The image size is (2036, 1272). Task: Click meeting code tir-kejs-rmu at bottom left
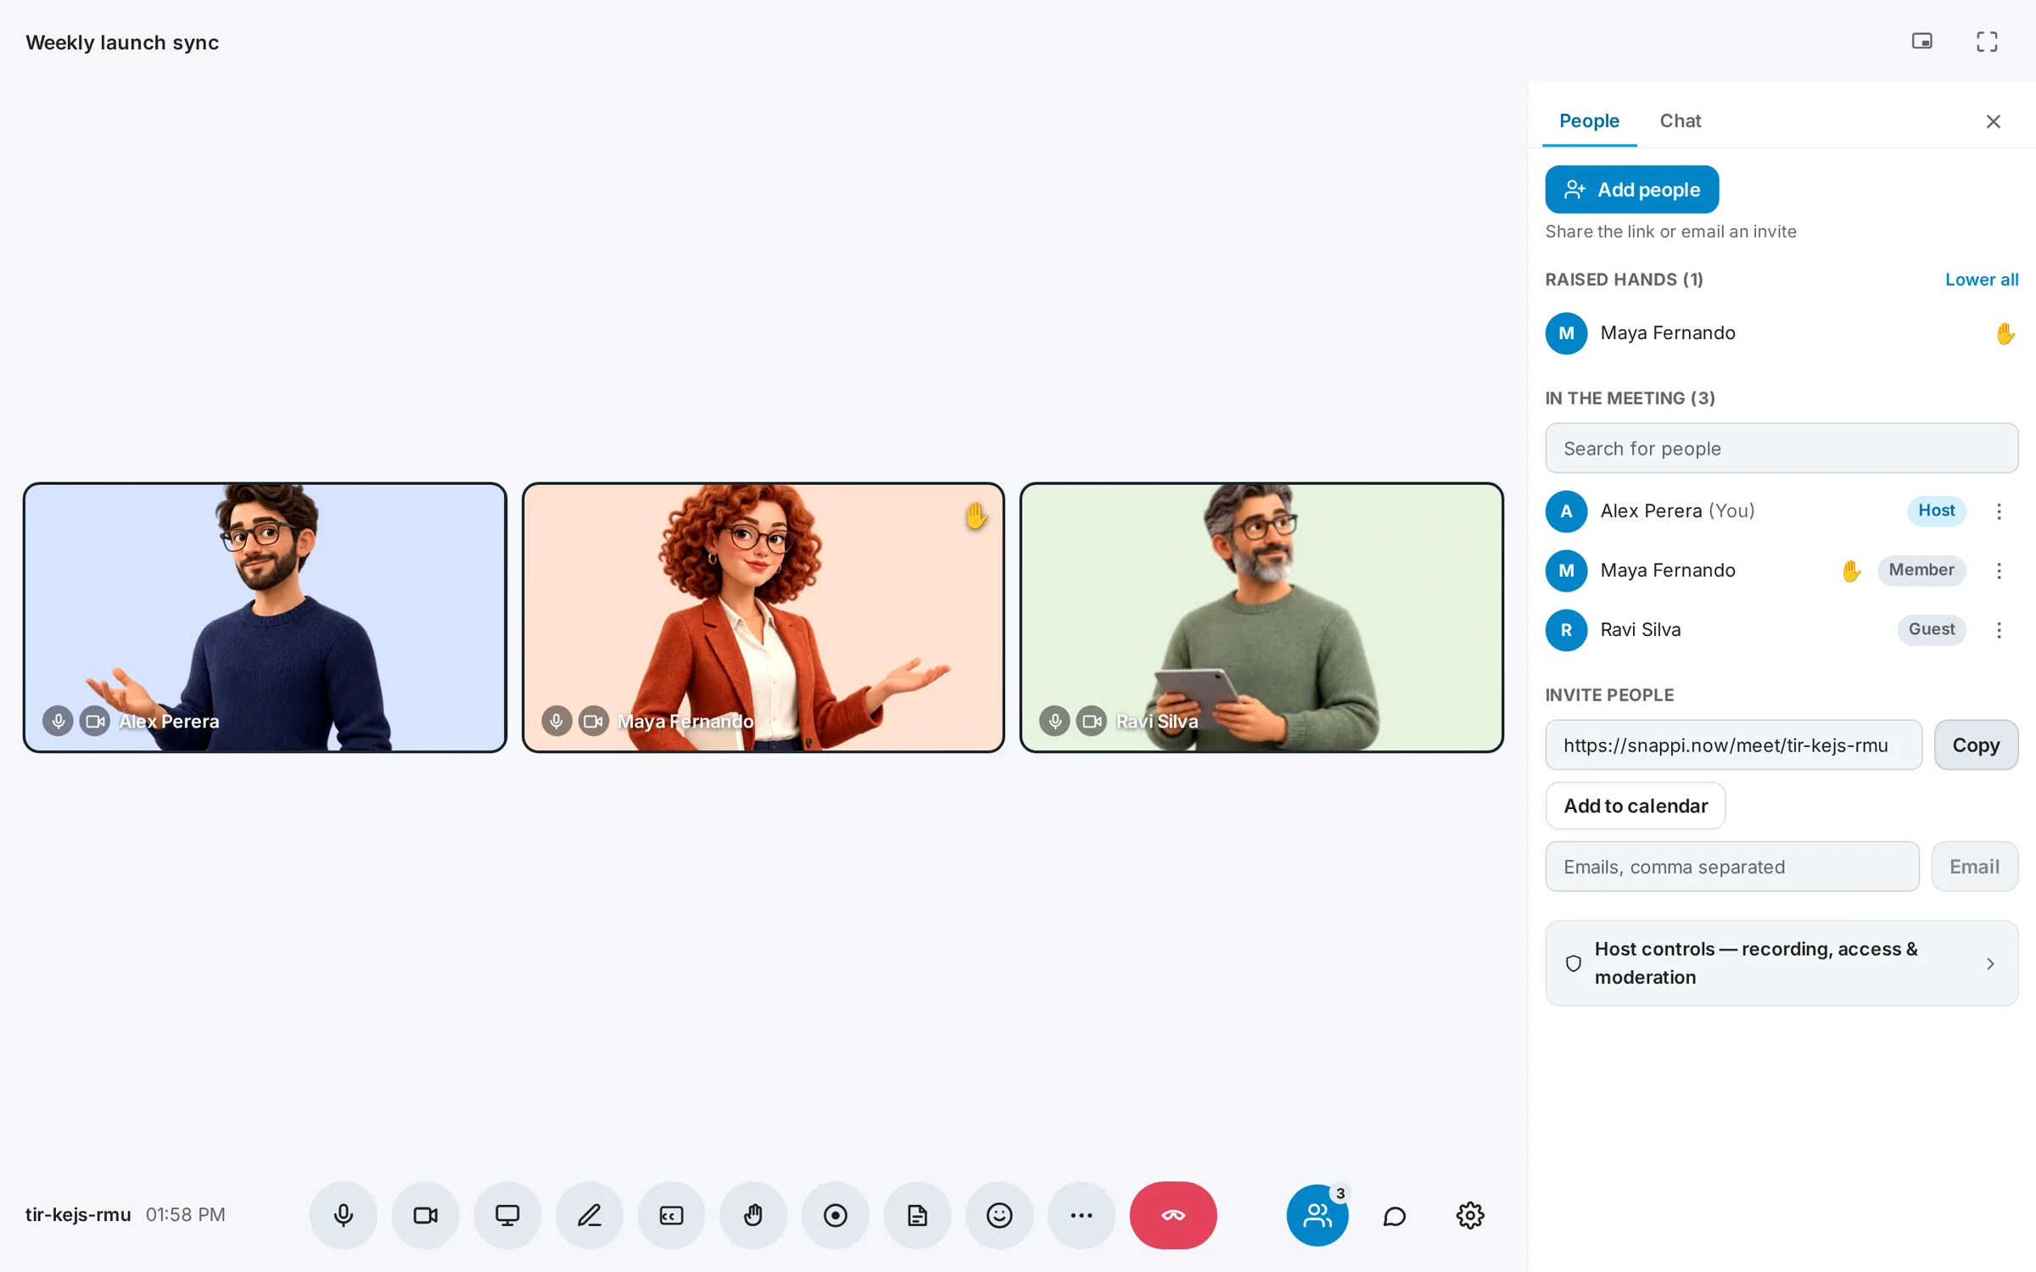[x=78, y=1214]
